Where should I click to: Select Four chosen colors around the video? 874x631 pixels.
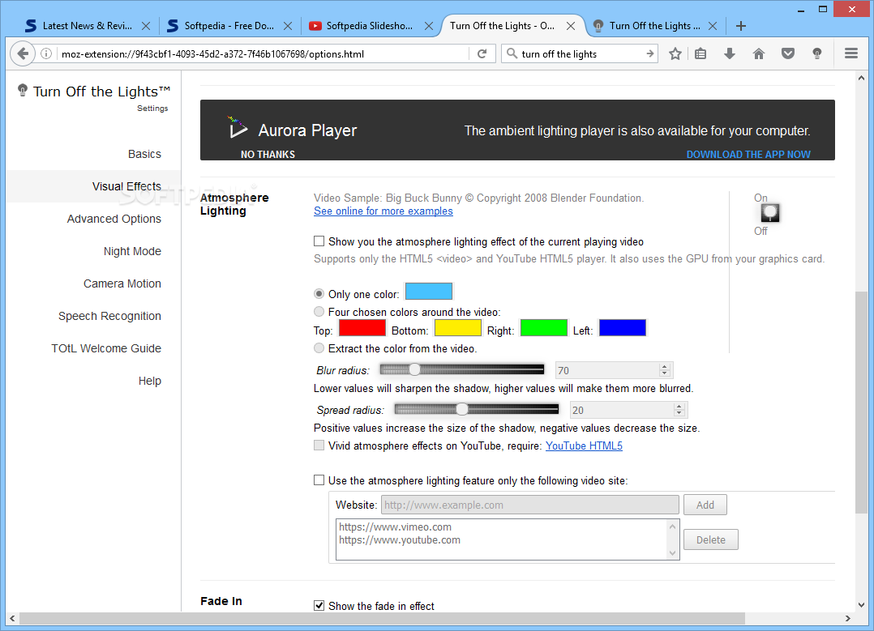[319, 311]
